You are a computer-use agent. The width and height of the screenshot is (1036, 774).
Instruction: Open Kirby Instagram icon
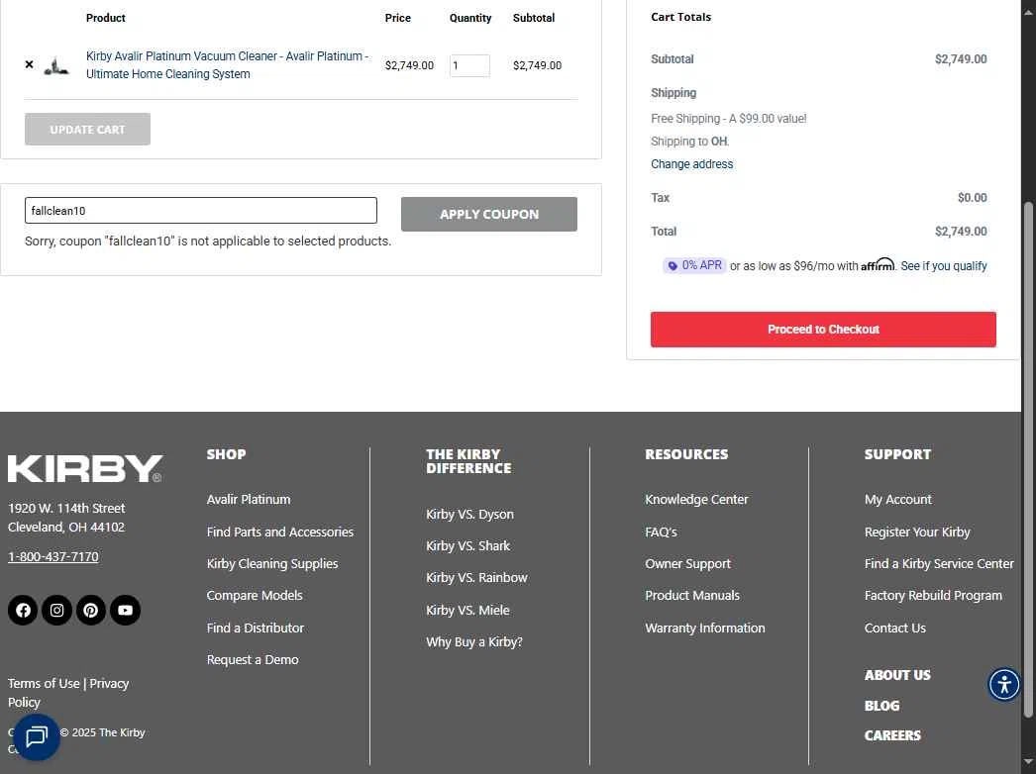[x=56, y=611]
